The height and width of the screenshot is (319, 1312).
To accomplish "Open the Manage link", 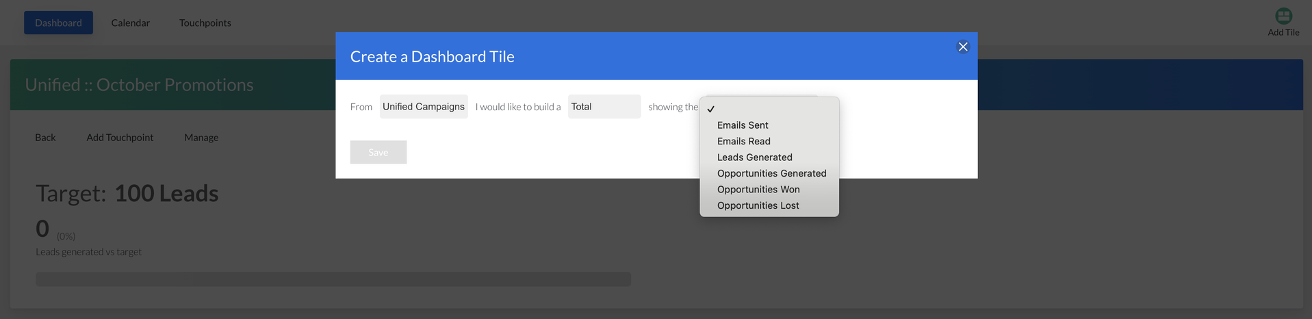I will tap(201, 137).
